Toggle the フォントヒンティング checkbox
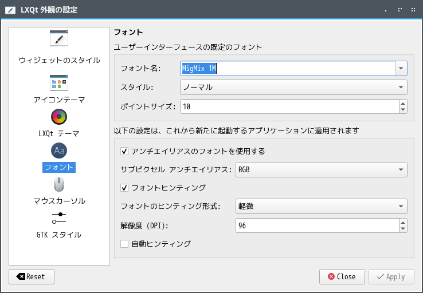 (x=124, y=188)
